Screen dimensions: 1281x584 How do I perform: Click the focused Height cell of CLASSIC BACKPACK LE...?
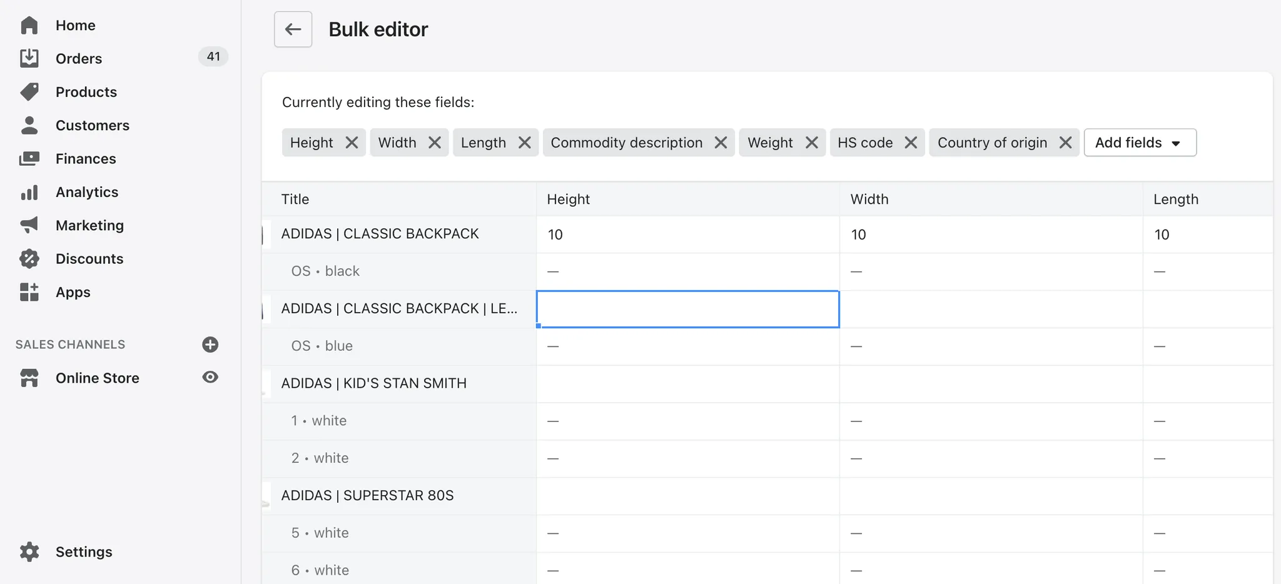tap(687, 309)
